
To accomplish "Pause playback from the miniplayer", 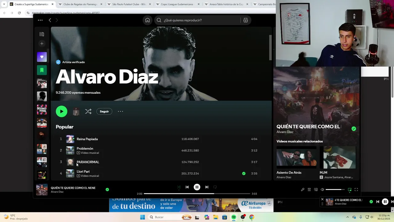I will click(385, 202).
